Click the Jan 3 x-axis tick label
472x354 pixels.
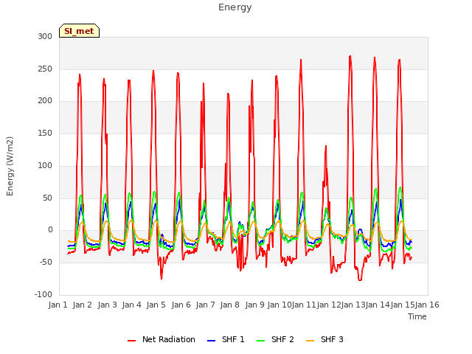click(x=108, y=305)
